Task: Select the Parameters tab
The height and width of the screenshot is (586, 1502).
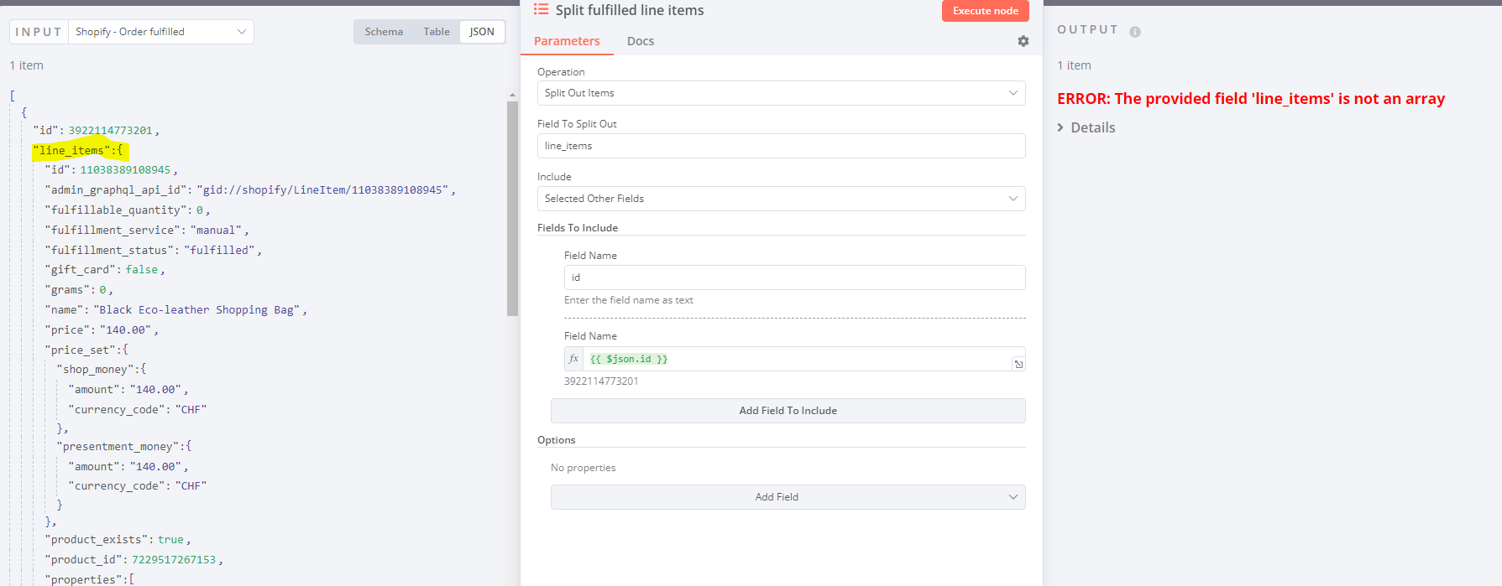Action: (567, 41)
